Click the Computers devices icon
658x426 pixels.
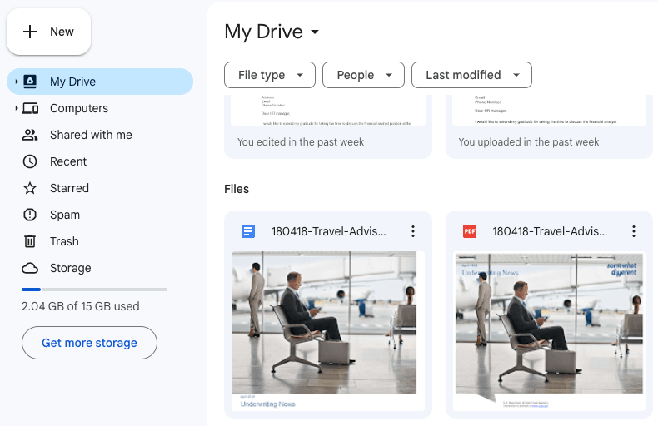[31, 108]
